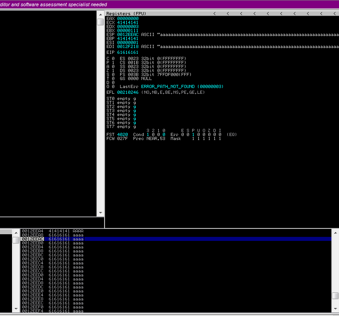Select the ES segment register 0023
This screenshot has width=339, height=316.
(133, 59)
